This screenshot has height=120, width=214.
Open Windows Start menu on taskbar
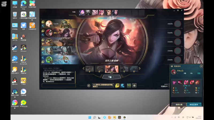[x=90, y=117]
